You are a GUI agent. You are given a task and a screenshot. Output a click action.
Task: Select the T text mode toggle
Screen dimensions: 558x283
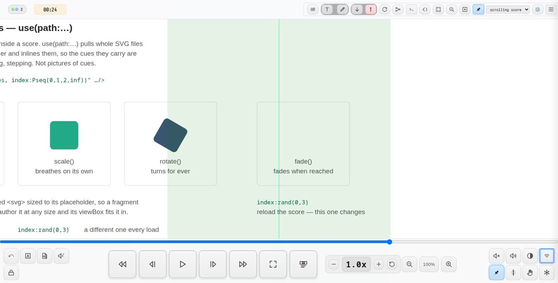click(327, 10)
